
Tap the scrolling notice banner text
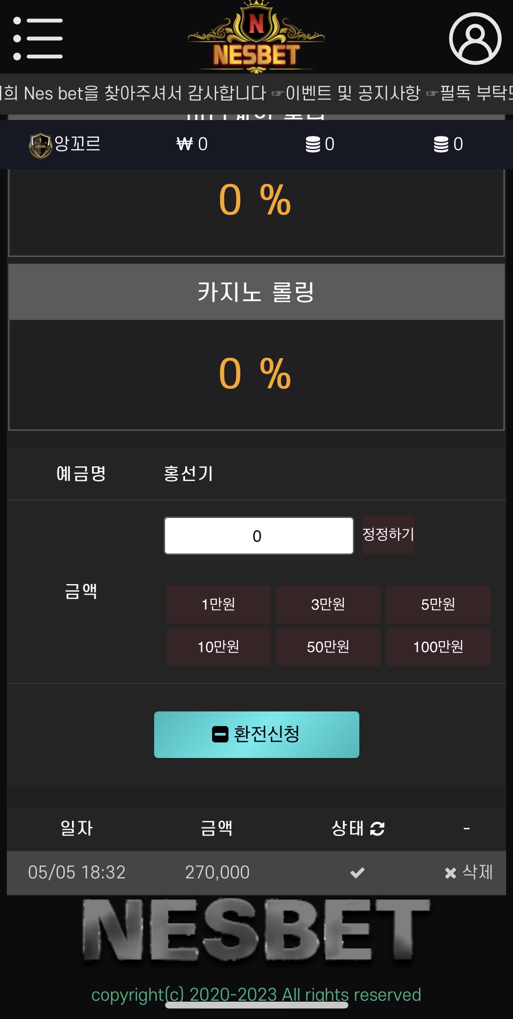coord(256,94)
